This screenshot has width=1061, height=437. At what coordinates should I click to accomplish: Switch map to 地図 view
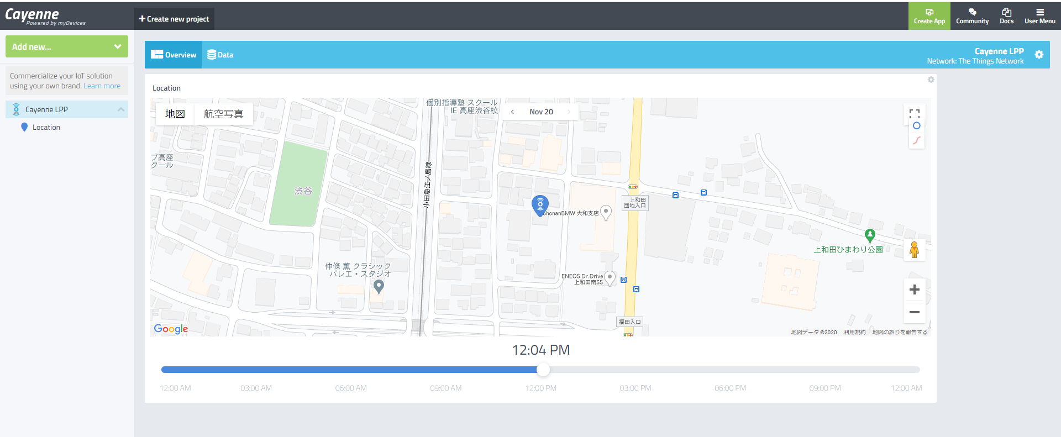click(x=175, y=114)
